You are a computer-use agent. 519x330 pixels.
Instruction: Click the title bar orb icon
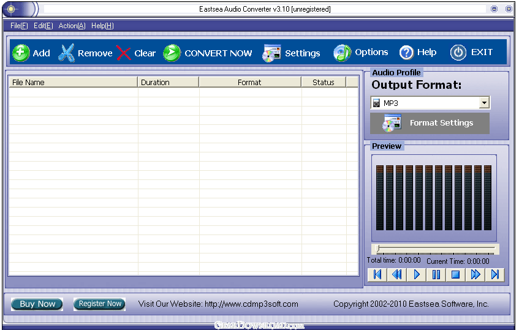pyautogui.click(x=11, y=9)
